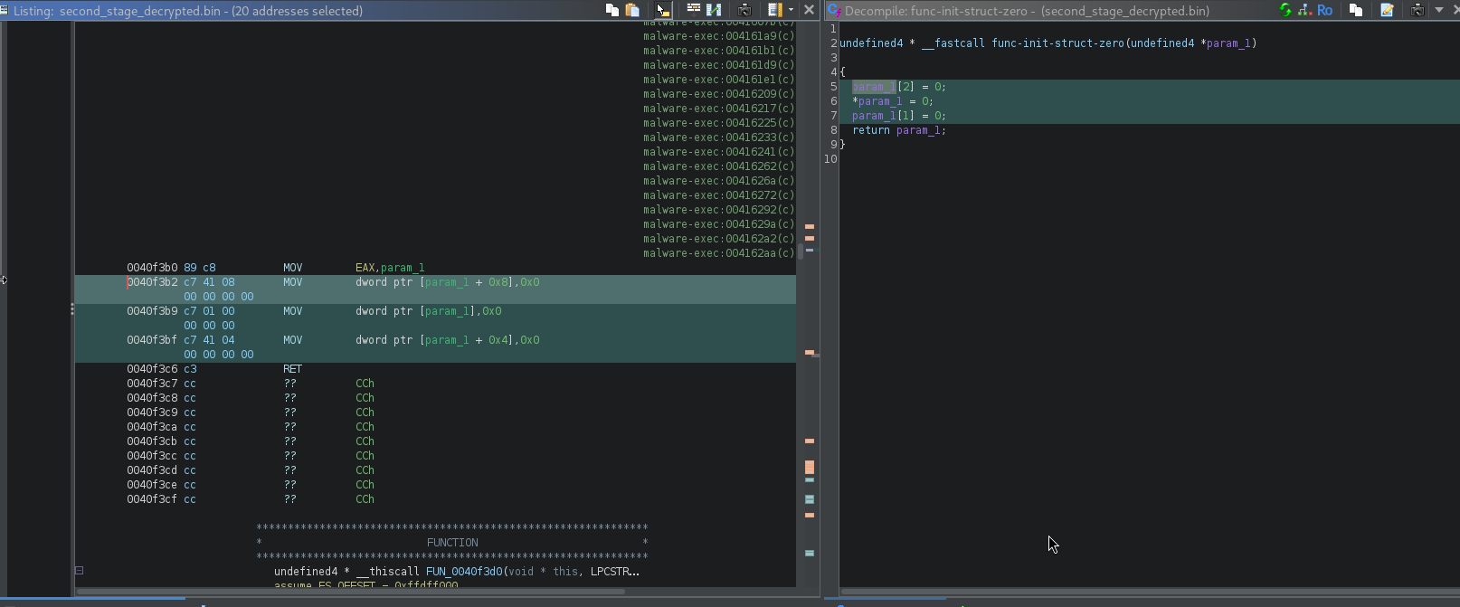
Task: Click the Decompile graph AST control flow icon
Action: 1305,10
